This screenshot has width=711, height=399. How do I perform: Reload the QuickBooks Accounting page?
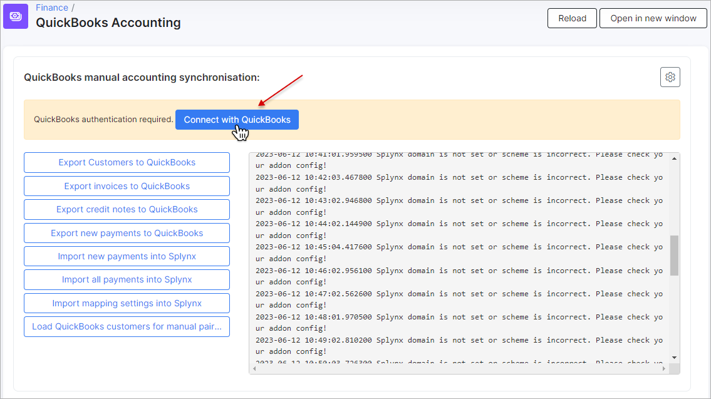tap(573, 18)
